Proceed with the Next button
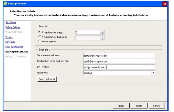 (139, 106)
